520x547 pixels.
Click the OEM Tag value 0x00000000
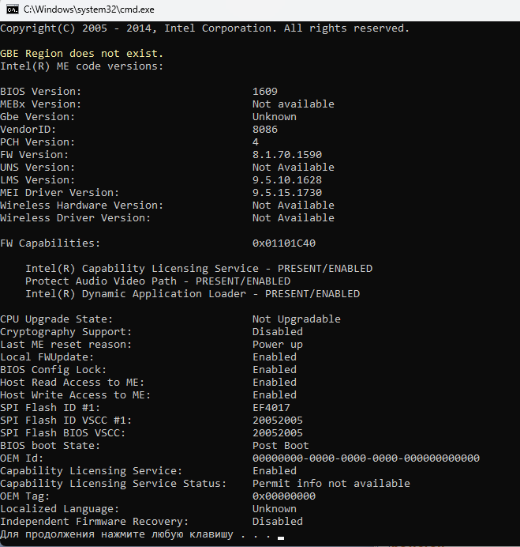pos(284,496)
